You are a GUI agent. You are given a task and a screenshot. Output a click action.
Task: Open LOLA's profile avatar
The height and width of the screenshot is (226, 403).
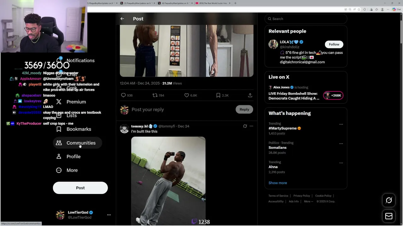[273, 44]
